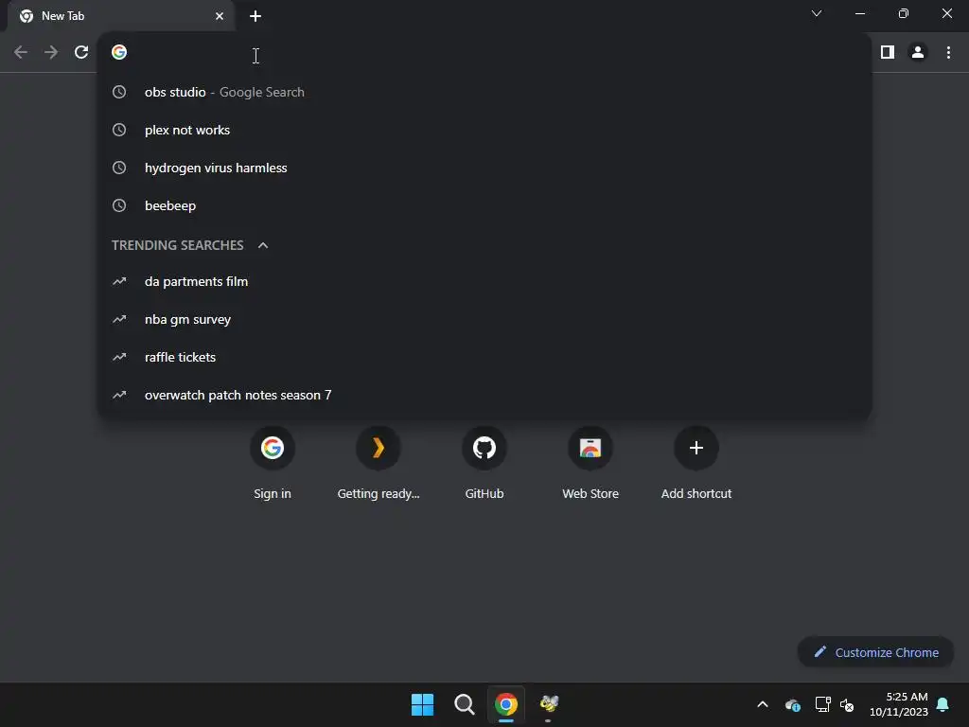Open the notification bell icon
The image size is (969, 727).
pyautogui.click(x=943, y=704)
